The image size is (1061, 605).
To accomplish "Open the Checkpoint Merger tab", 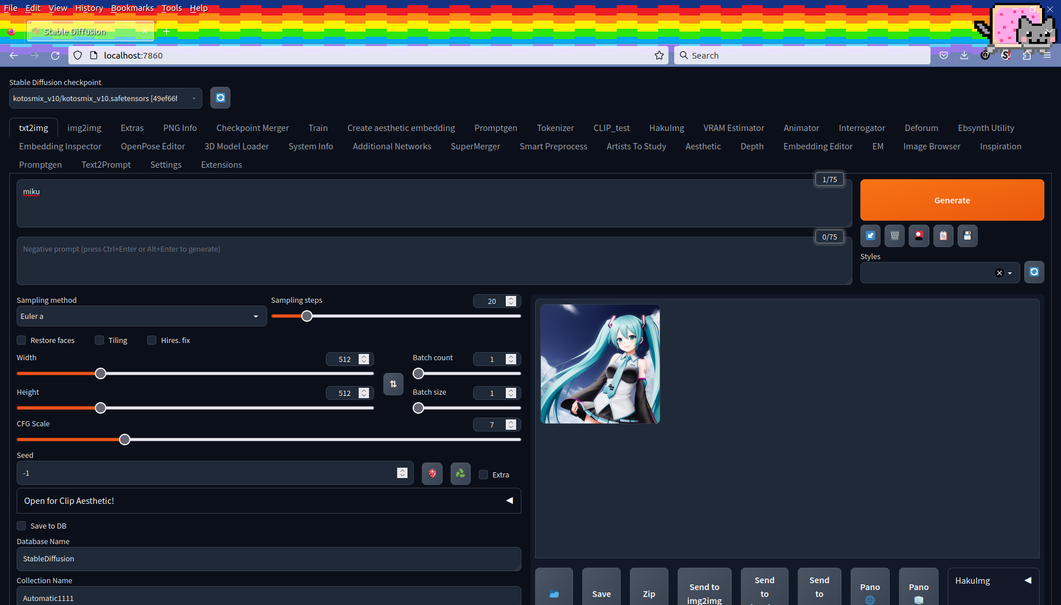I will [252, 128].
